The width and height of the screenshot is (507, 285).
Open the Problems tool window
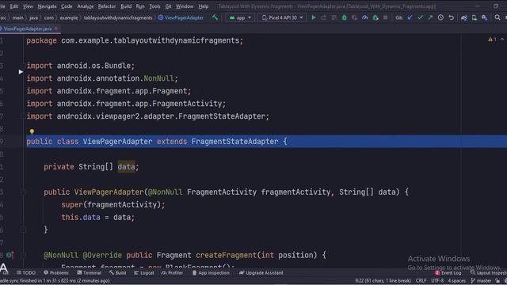tap(56, 272)
